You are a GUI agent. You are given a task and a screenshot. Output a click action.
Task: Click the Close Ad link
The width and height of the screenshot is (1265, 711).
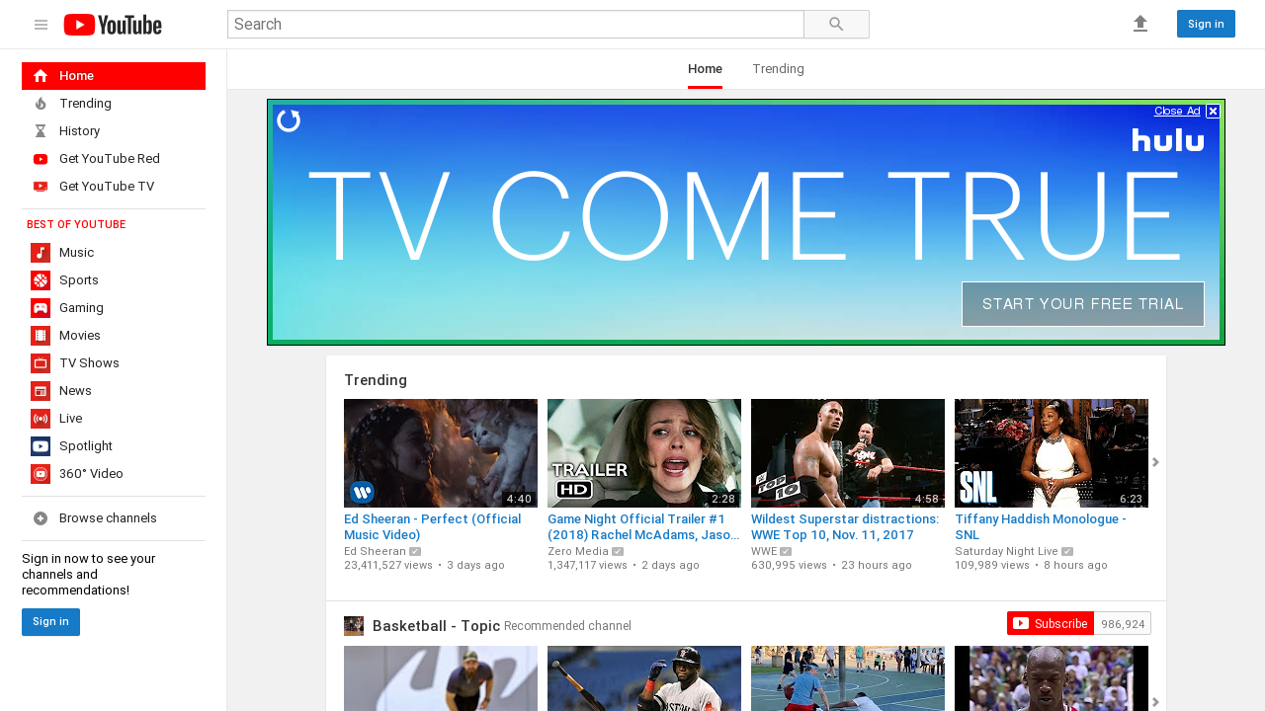[x=1177, y=111]
